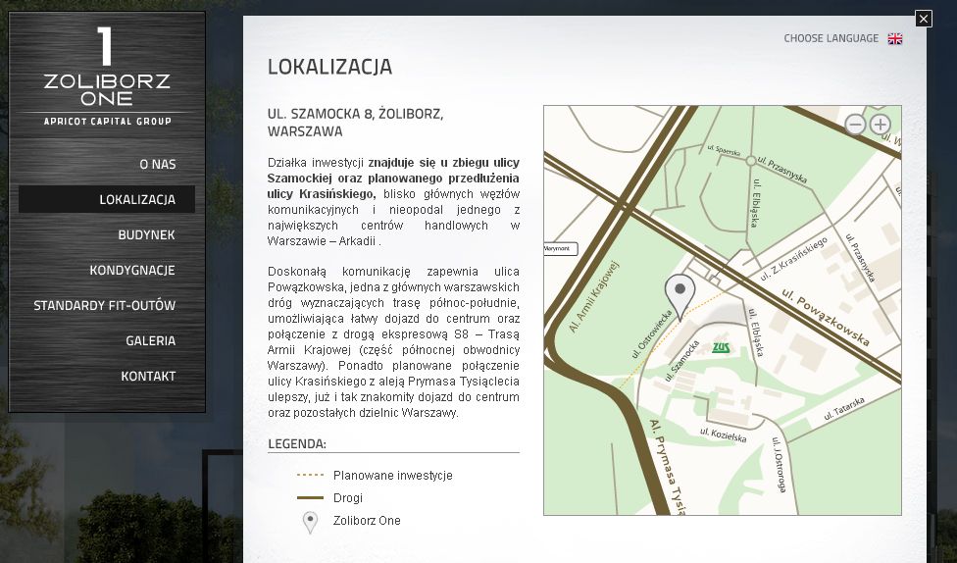Zoom in on the map with plus button

881,125
